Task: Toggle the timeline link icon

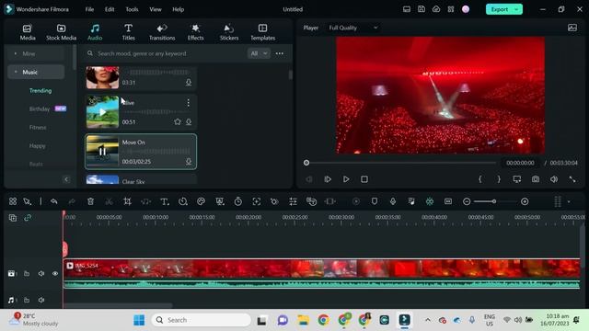Action: [x=28, y=218]
